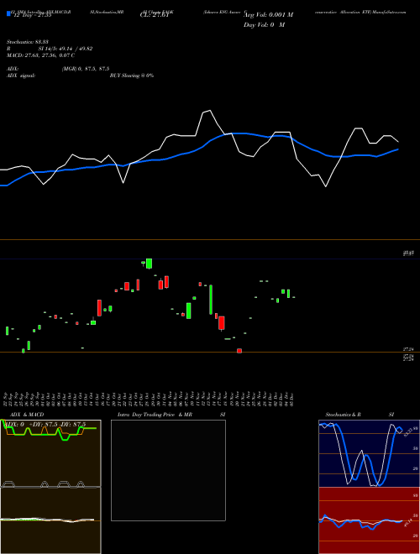Click the tall green candle at the chart's highest price

pos(150,264)
